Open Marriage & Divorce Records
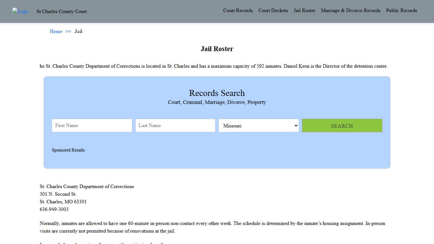 coord(350,10)
